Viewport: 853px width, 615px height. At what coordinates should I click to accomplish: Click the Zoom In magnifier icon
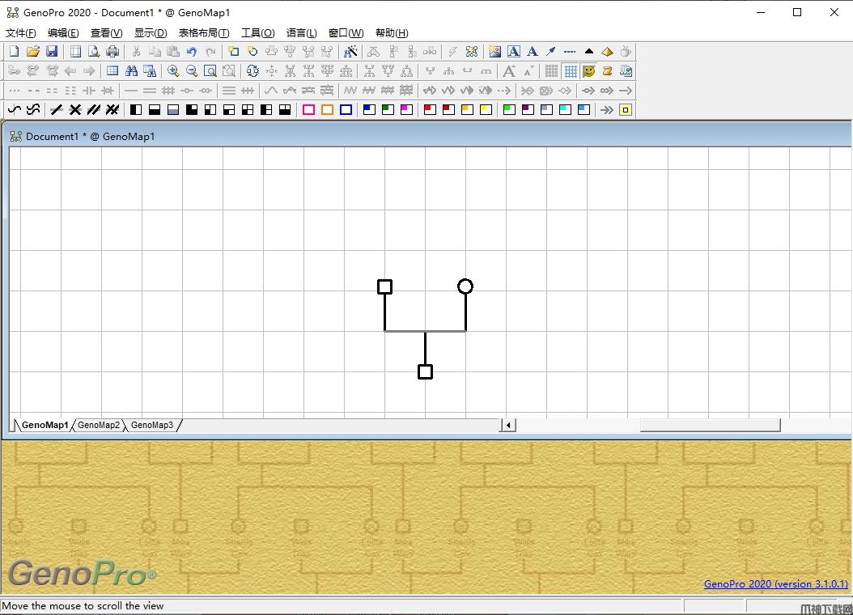173,71
